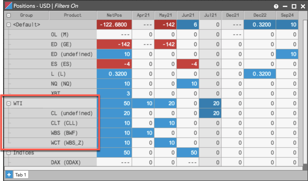308x181 pixels.
Task: Click the vertical scrollbar on the right
Action: [305, 92]
